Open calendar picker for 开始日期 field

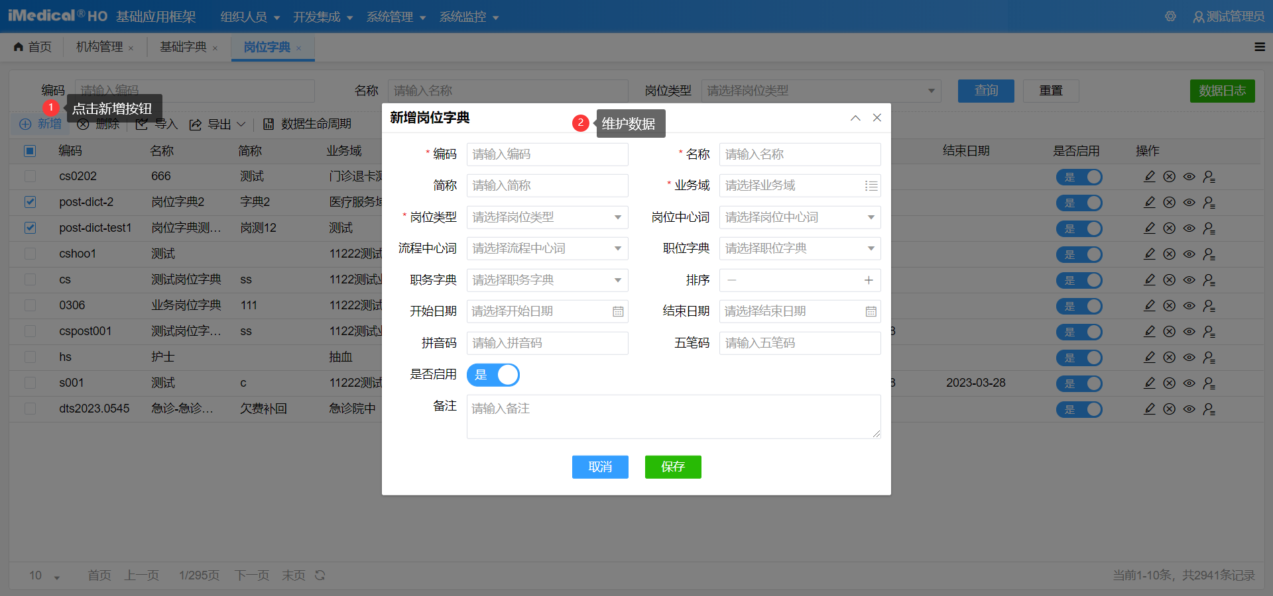[x=618, y=311]
